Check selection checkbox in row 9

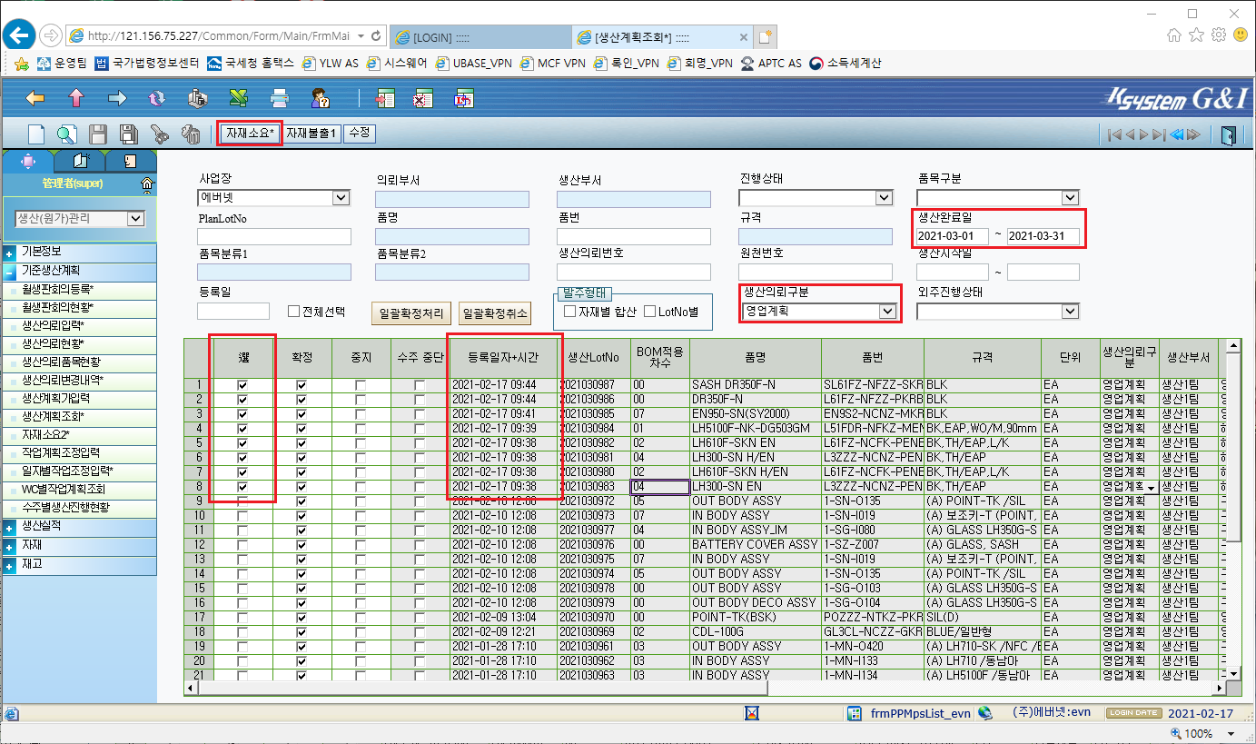coord(242,501)
